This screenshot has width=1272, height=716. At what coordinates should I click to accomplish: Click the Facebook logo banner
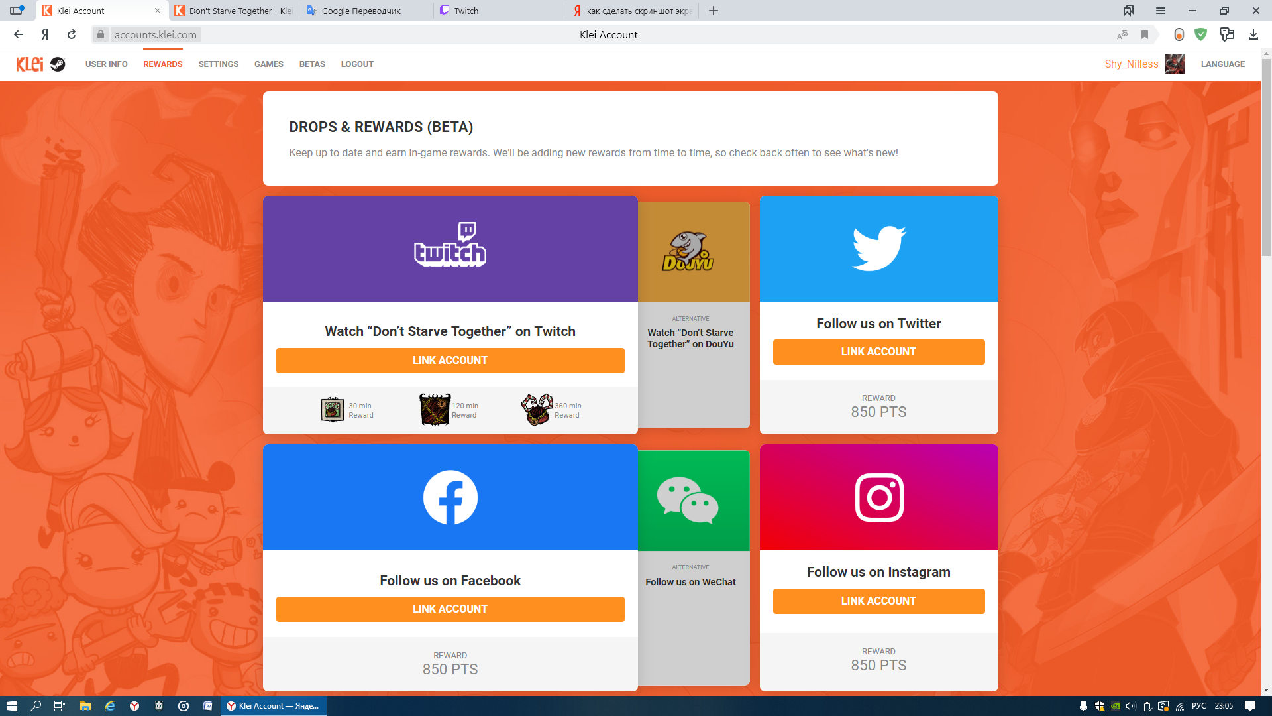(x=450, y=497)
